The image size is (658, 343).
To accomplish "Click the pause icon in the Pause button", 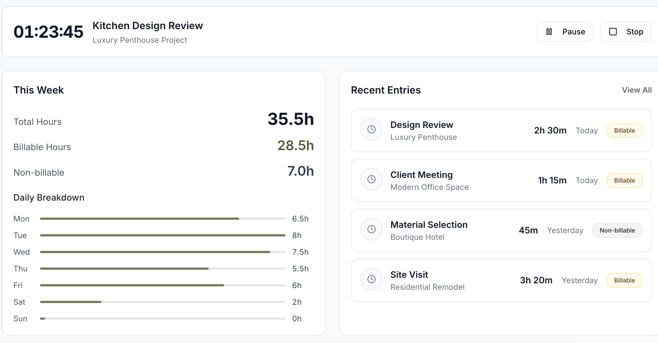I will (x=549, y=32).
